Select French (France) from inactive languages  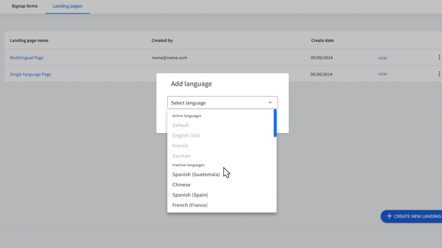(x=190, y=205)
